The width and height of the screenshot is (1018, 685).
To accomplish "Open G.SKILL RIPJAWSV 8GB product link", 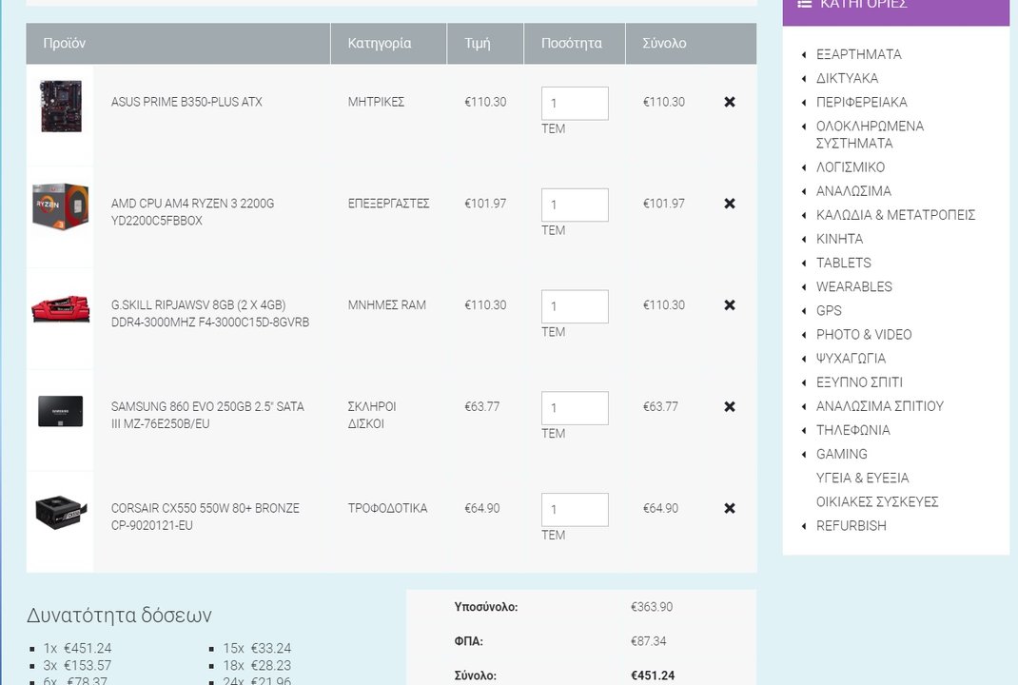I will pyautogui.click(x=209, y=314).
